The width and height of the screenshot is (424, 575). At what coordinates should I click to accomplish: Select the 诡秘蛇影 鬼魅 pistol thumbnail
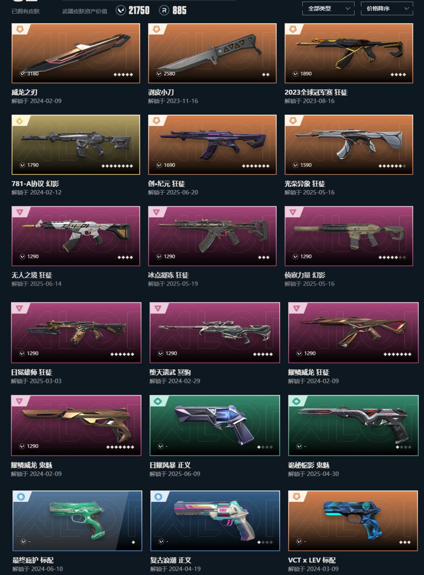[x=353, y=425]
